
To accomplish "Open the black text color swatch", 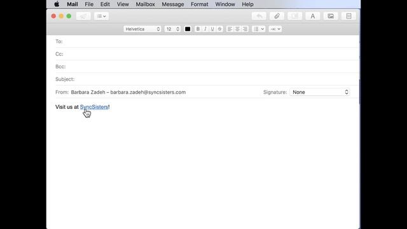I will [188, 29].
